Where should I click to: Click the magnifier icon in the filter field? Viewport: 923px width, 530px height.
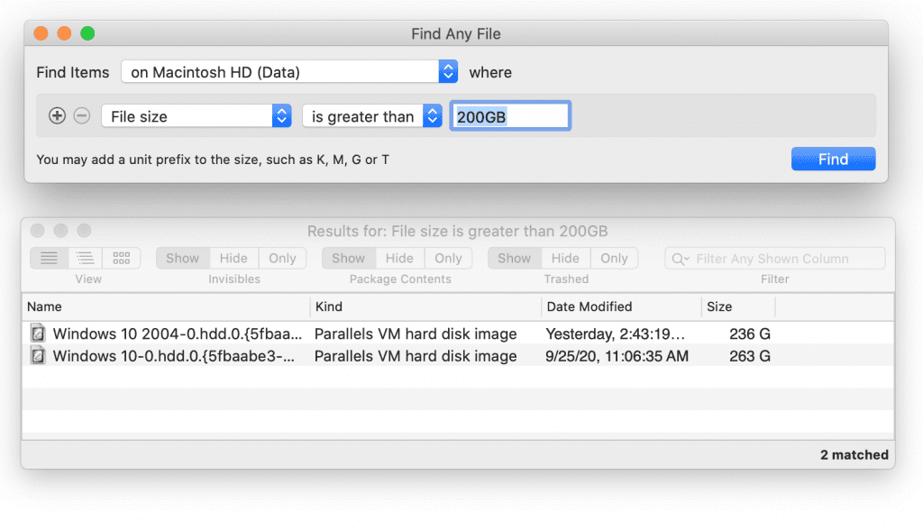pyautogui.click(x=677, y=258)
